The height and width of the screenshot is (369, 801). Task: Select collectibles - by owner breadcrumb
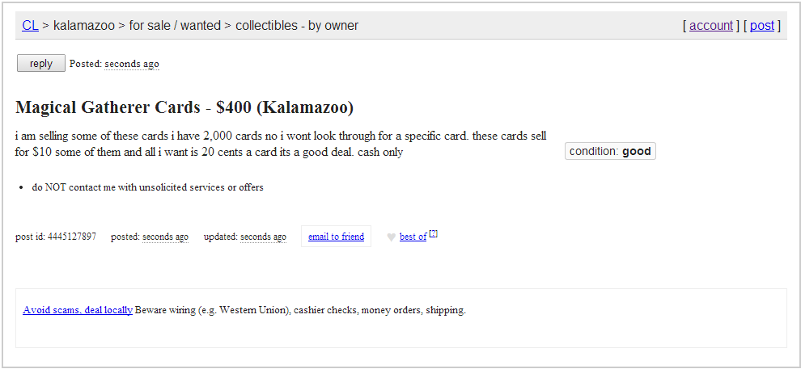pos(297,26)
